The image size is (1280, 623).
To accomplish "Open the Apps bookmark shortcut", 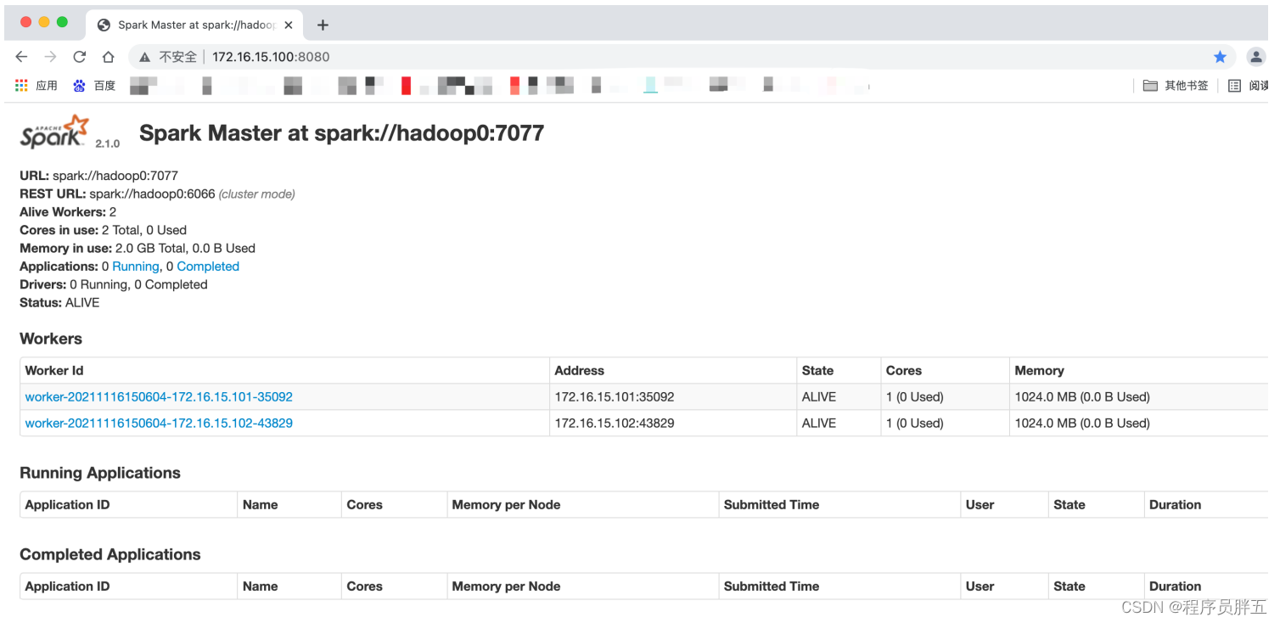I will pyautogui.click(x=36, y=86).
